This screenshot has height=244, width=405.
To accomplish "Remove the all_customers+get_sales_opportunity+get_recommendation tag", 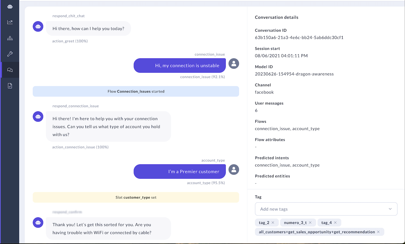I will click(x=378, y=232).
